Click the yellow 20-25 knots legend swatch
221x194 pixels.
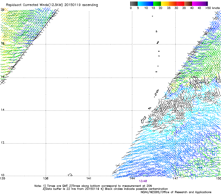[165, 4]
